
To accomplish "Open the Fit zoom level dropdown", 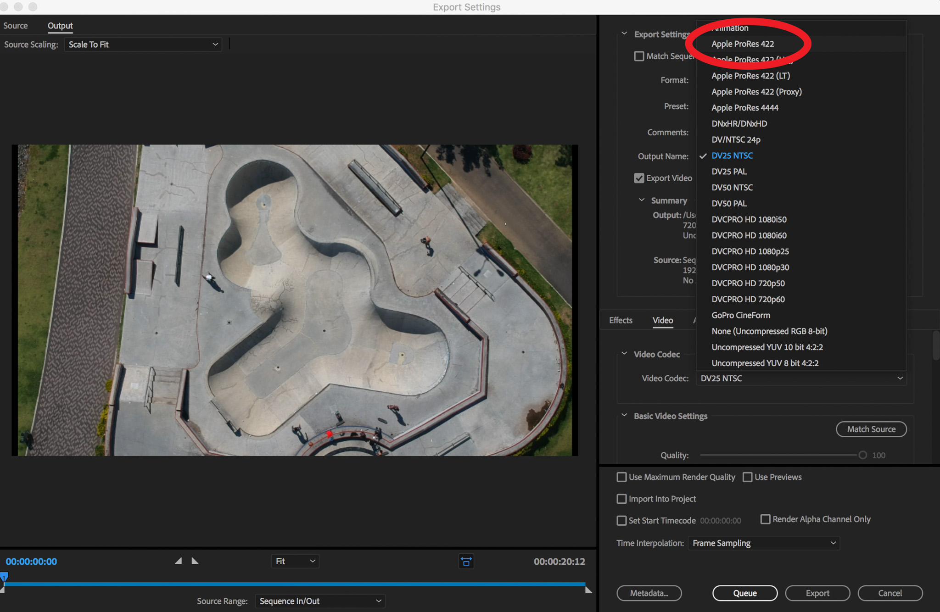I will click(295, 561).
